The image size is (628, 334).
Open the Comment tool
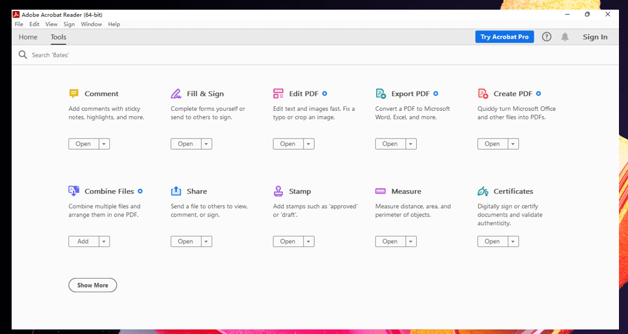point(84,144)
